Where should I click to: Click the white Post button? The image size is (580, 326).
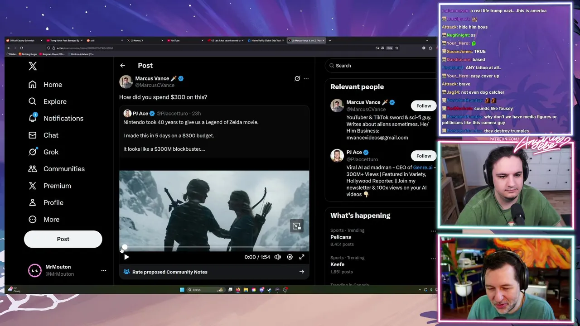pyautogui.click(x=63, y=239)
